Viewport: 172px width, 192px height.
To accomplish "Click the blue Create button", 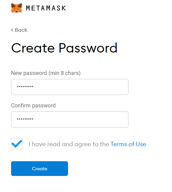I will pyautogui.click(x=40, y=169).
